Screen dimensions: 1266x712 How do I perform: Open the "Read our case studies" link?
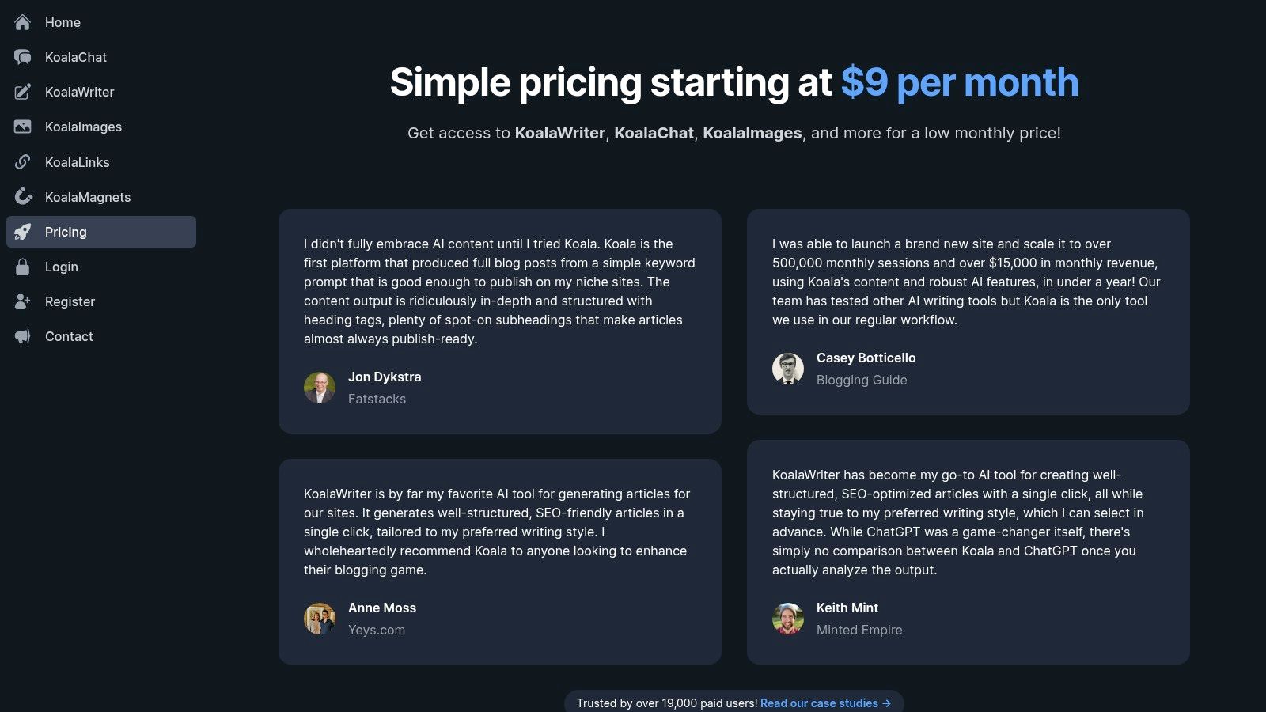click(x=825, y=703)
